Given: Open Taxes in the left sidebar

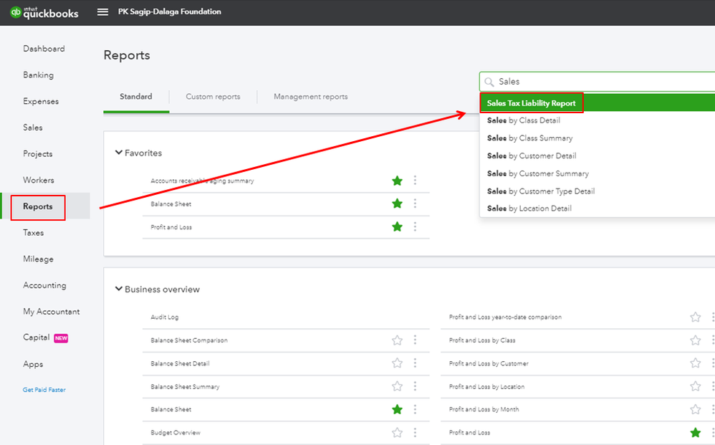Looking at the screenshot, I should tap(34, 233).
